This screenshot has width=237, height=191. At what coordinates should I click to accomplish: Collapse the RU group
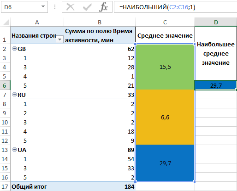point(14,95)
